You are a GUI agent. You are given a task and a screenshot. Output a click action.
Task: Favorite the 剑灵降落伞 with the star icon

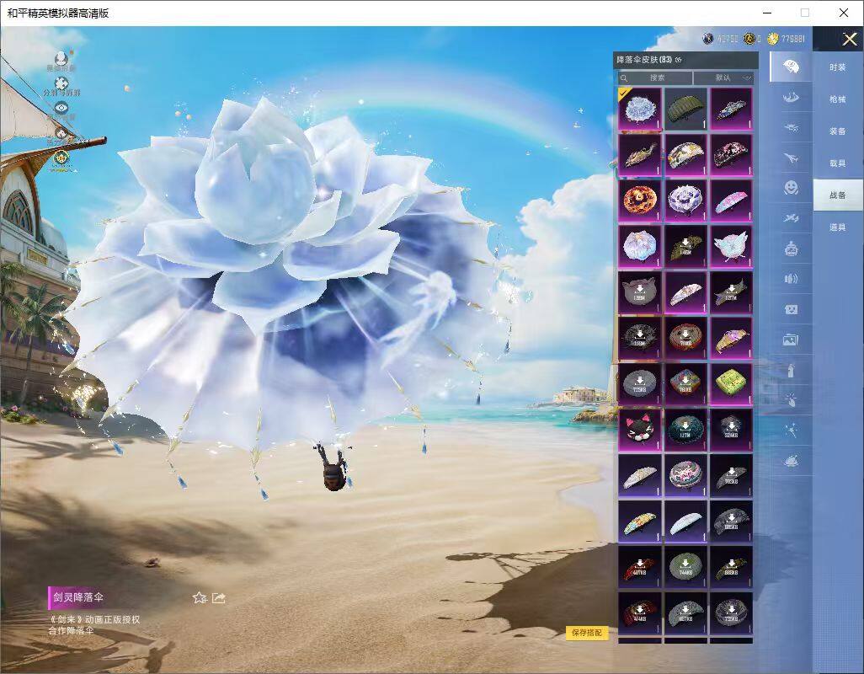point(200,598)
